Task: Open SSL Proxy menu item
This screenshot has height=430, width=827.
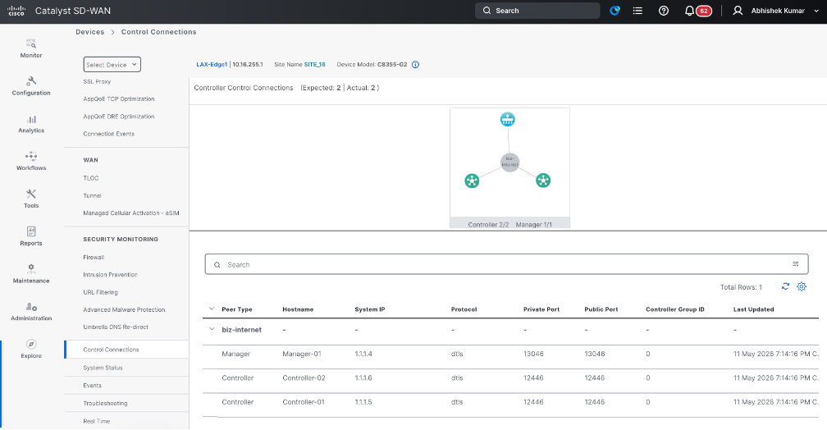Action: 97,82
